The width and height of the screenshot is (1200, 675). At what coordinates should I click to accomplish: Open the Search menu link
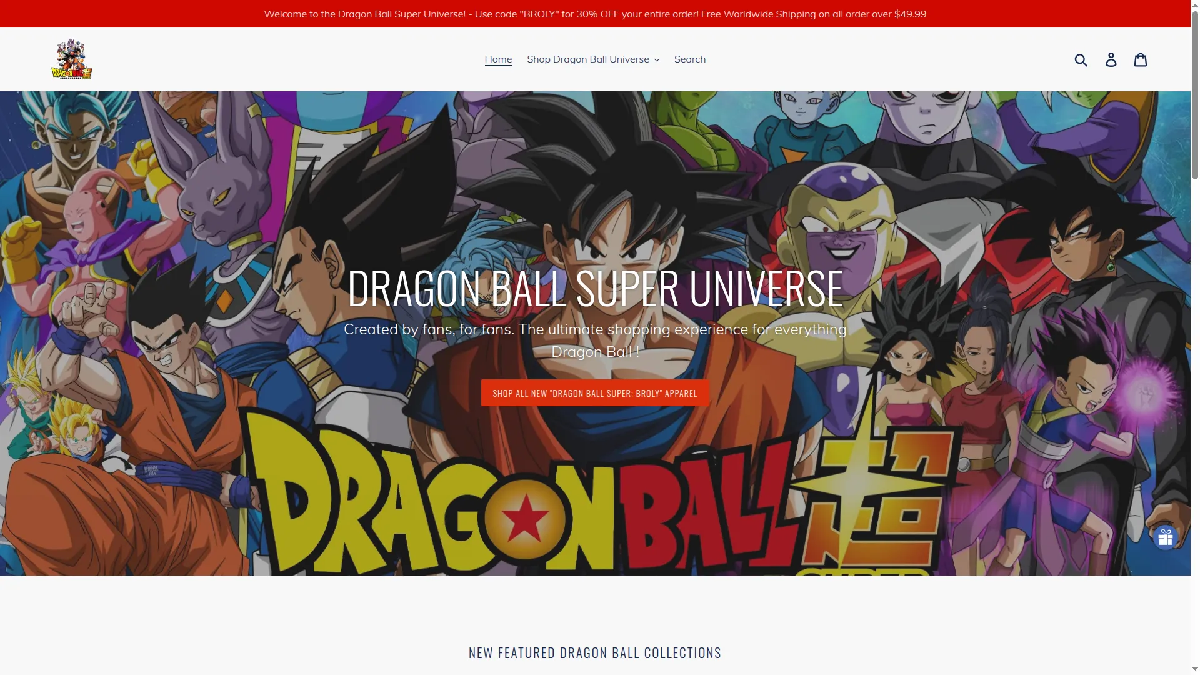click(x=690, y=59)
